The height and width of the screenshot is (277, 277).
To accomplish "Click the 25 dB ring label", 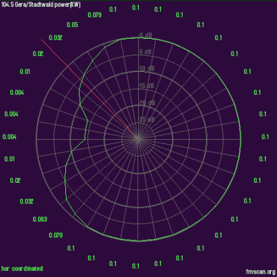I will click(146, 120).
